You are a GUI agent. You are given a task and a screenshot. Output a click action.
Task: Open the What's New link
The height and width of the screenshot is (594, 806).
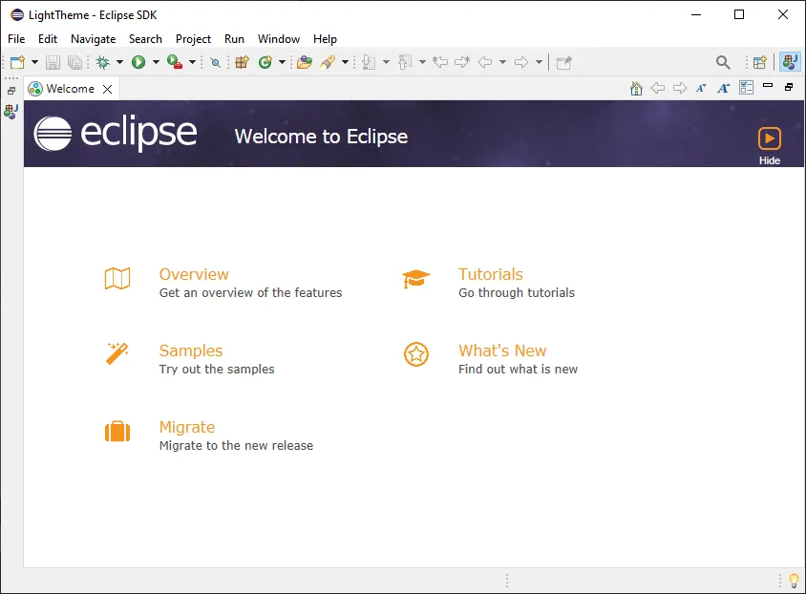tap(502, 350)
